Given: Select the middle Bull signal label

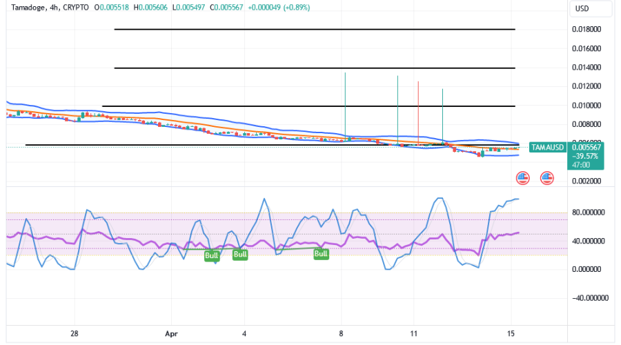Looking at the screenshot, I should click(x=240, y=254).
